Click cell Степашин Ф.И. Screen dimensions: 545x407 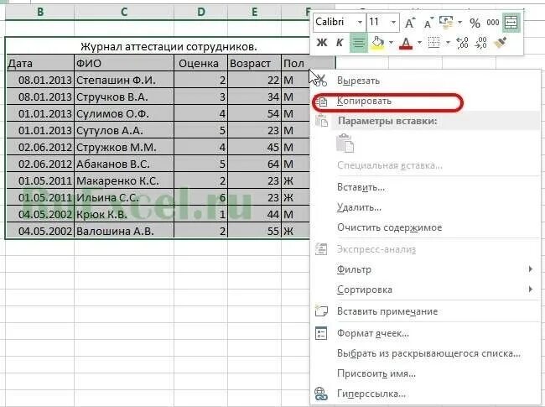click(124, 80)
